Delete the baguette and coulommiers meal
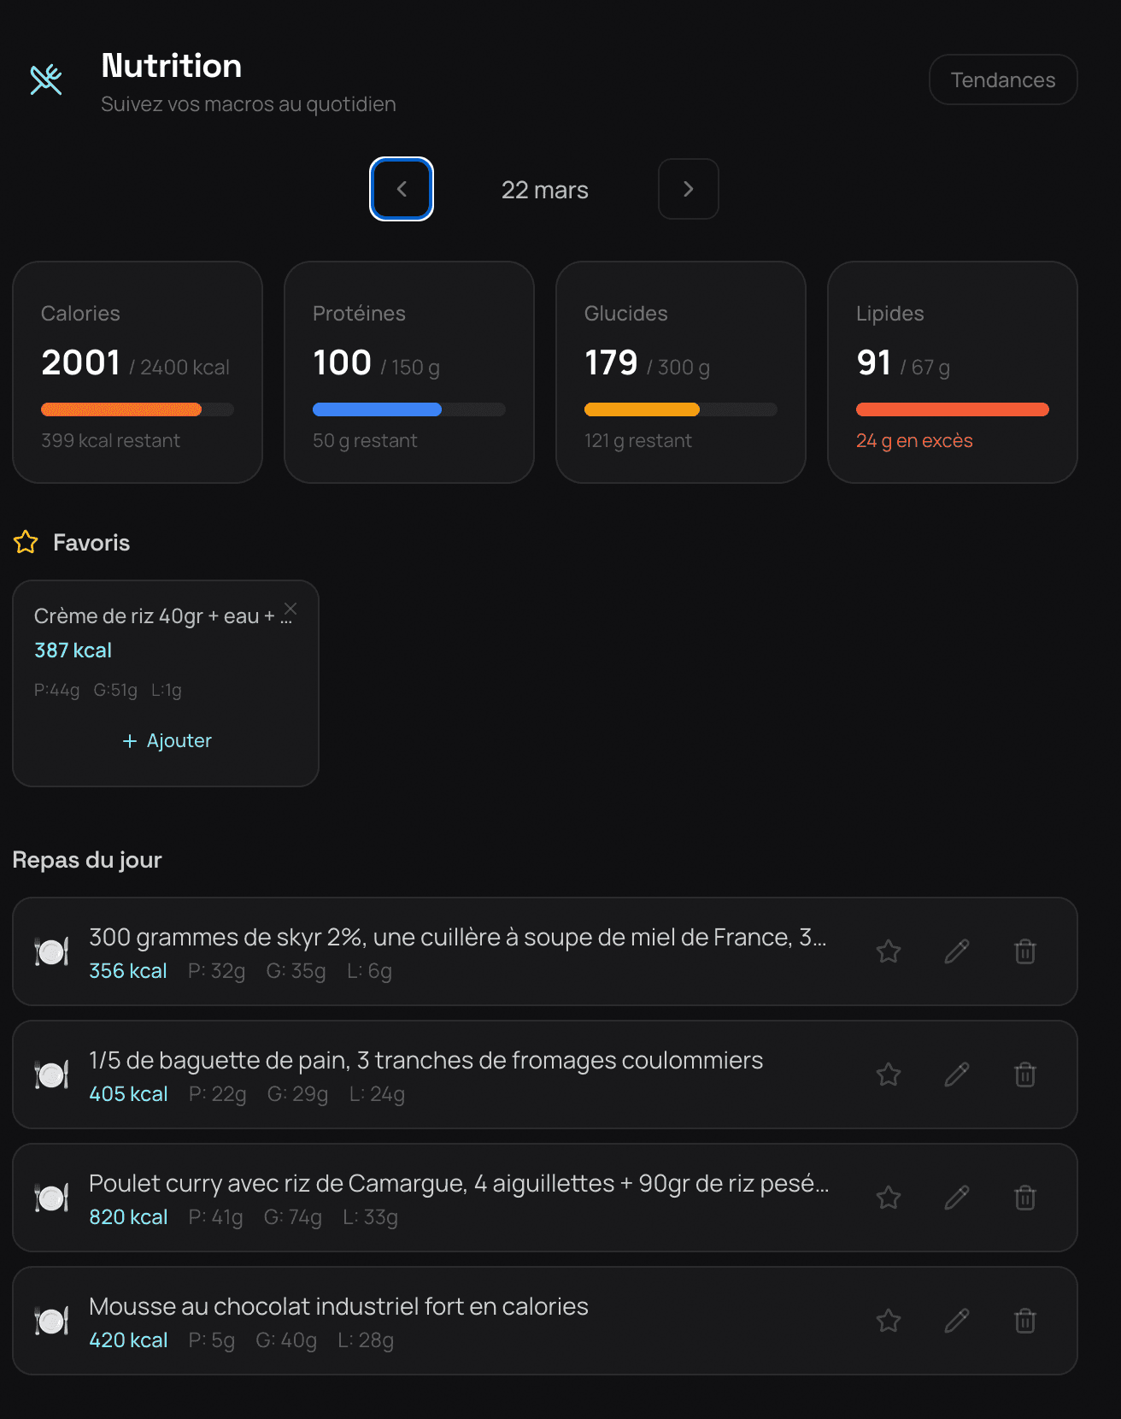Viewport: 1121px width, 1419px height. 1025,1075
